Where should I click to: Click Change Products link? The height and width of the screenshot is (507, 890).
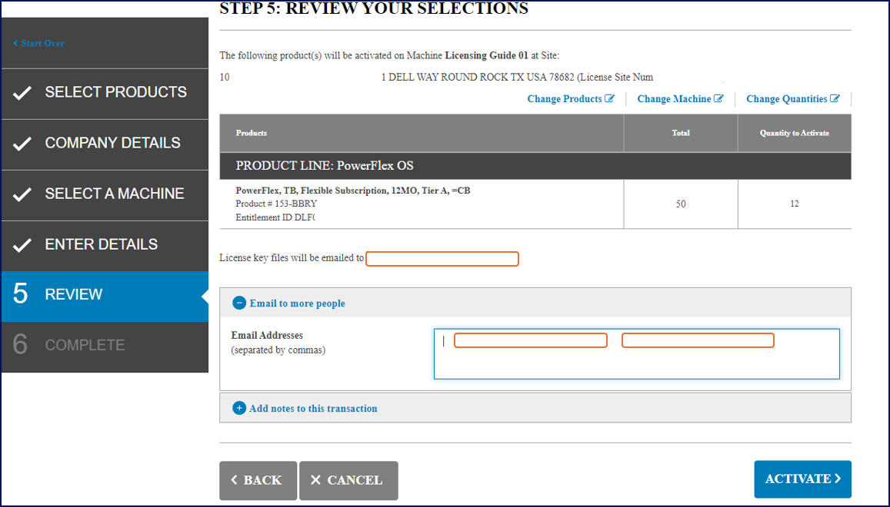(571, 98)
